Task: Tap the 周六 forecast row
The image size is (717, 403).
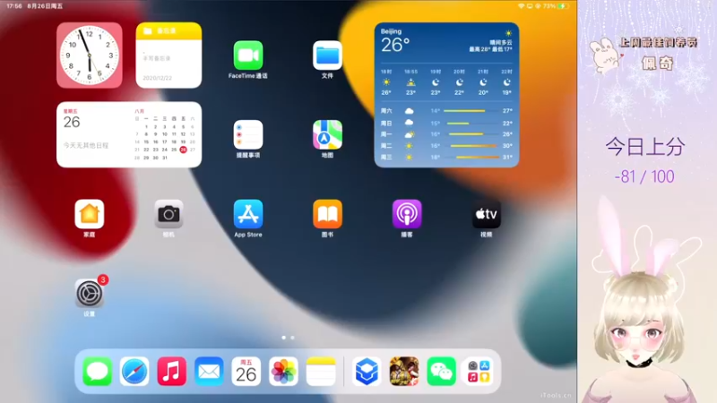Action: click(446, 111)
